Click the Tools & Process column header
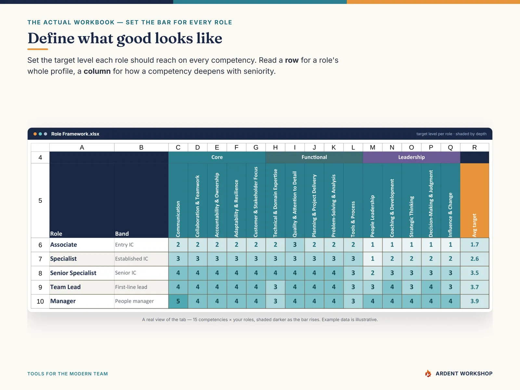The height and width of the screenshot is (390, 520). pos(353,201)
